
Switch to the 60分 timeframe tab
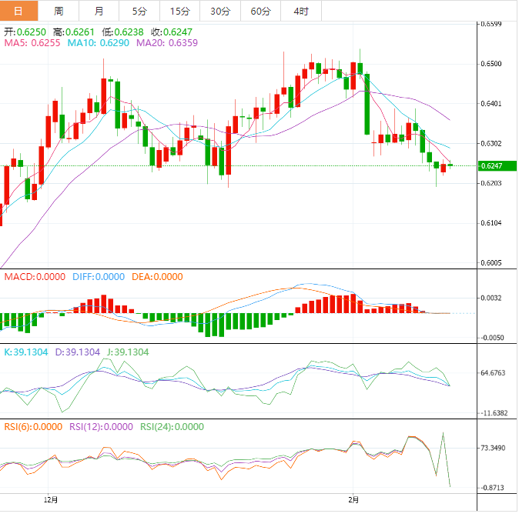pyautogui.click(x=260, y=12)
